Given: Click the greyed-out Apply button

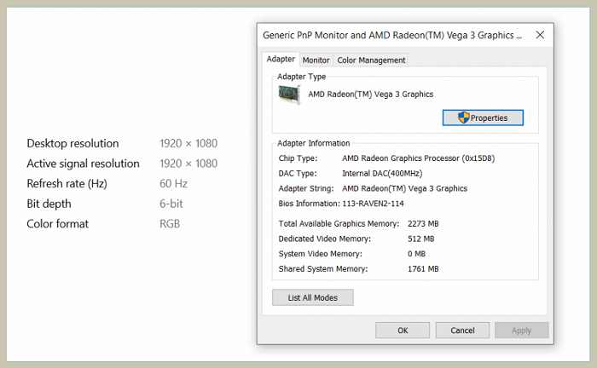Looking at the screenshot, I should point(522,331).
